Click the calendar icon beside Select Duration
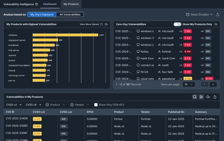This screenshot has width=224, height=141. (187, 15)
